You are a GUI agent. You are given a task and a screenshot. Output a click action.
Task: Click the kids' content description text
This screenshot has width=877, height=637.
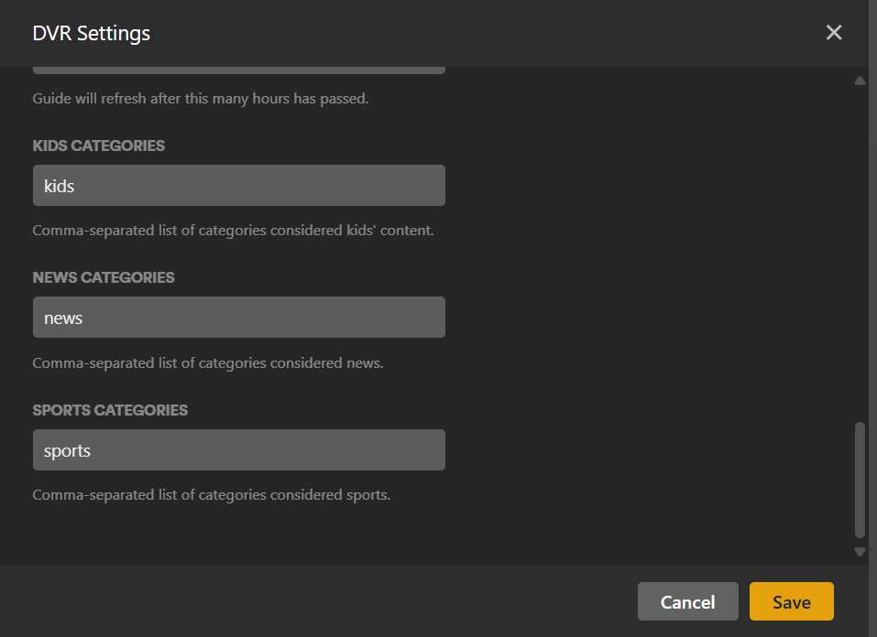click(x=233, y=231)
